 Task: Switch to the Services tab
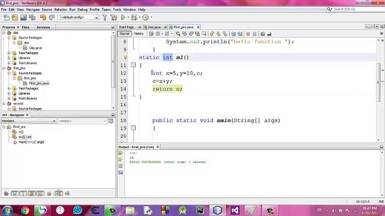pyautogui.click(x=43, y=27)
